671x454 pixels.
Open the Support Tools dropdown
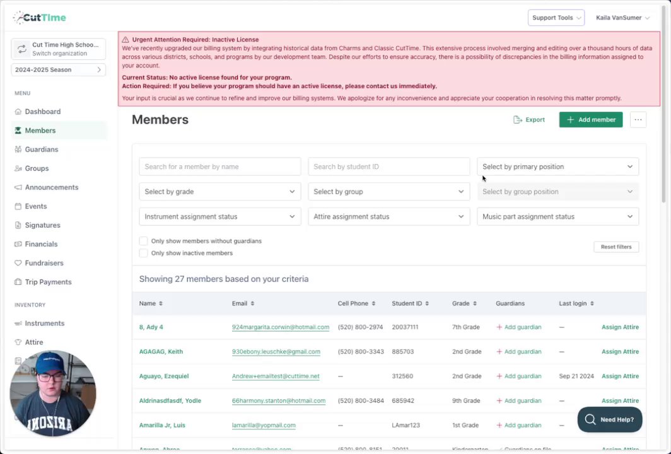pyautogui.click(x=556, y=18)
